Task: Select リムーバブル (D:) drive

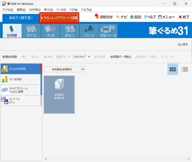Action: click(21, 101)
